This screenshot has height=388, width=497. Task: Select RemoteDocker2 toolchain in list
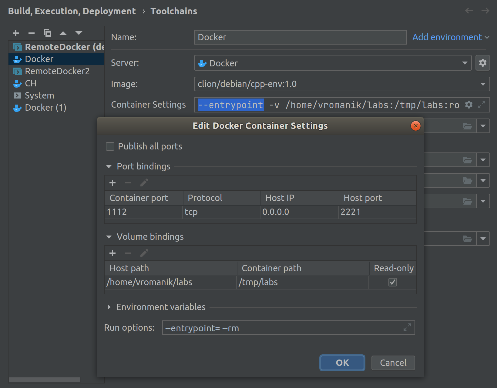click(x=57, y=71)
